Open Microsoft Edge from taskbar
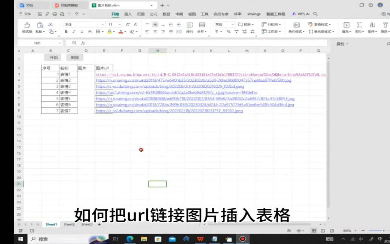This screenshot has height=244, width=390. click(x=130, y=239)
